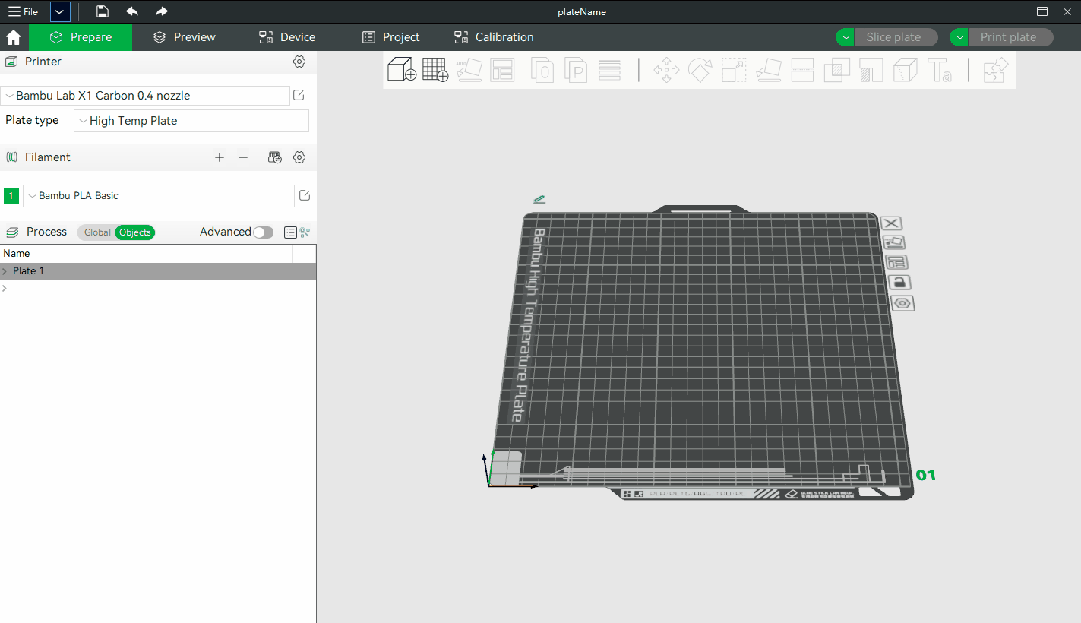Click the Auto orient toolbar icon
This screenshot has height=623, width=1081.
click(469, 70)
